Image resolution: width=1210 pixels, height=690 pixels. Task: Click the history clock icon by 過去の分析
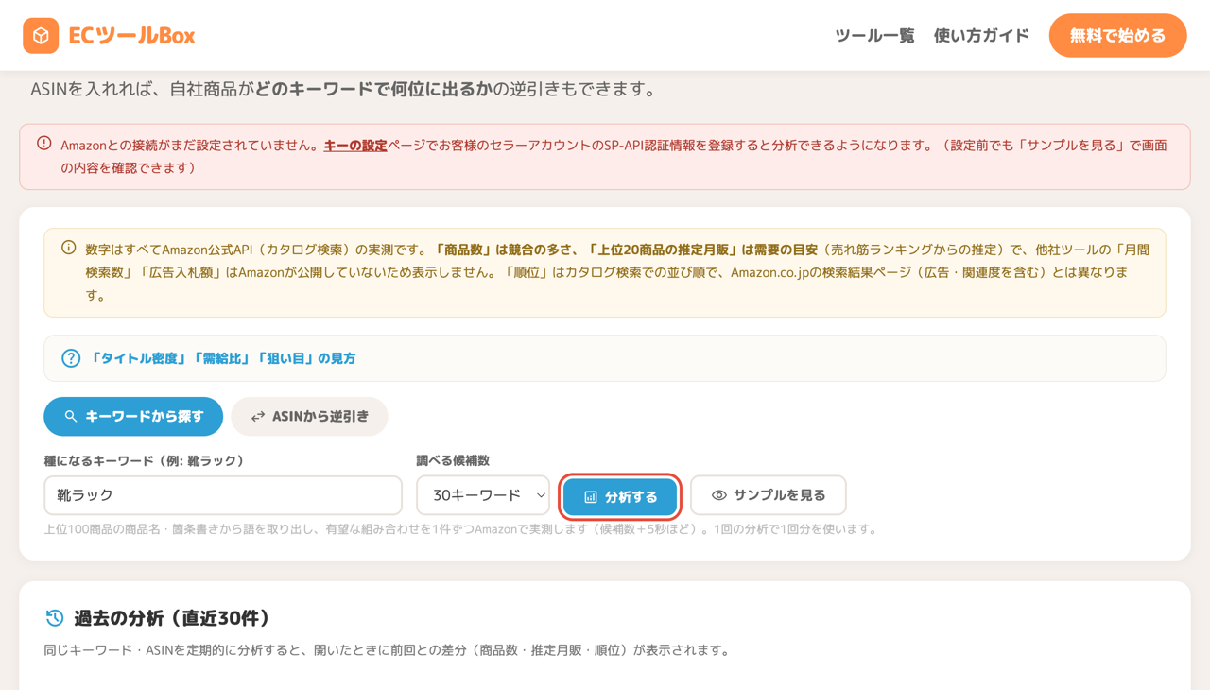tap(55, 618)
